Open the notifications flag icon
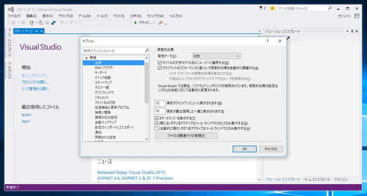 tap(261, 8)
